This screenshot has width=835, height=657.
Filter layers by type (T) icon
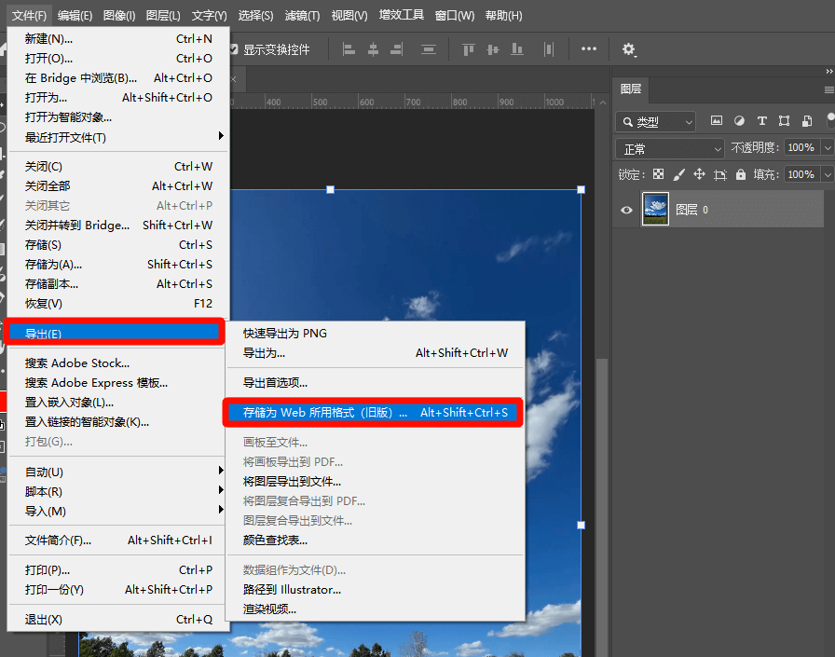coord(761,121)
